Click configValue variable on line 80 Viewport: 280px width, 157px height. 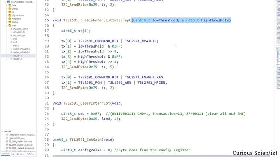pos(90,150)
